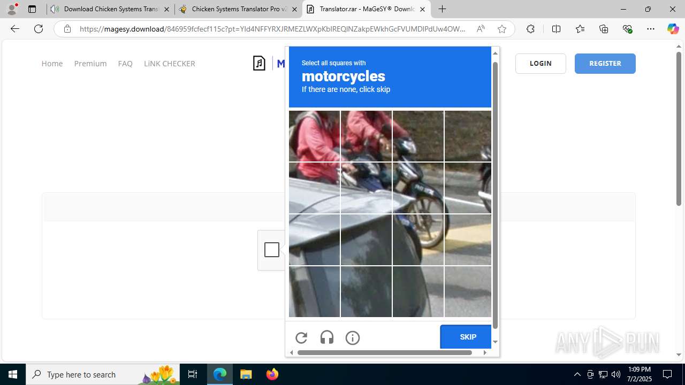Click the page vertical scrollbar
685x385 pixels.
(x=679, y=128)
